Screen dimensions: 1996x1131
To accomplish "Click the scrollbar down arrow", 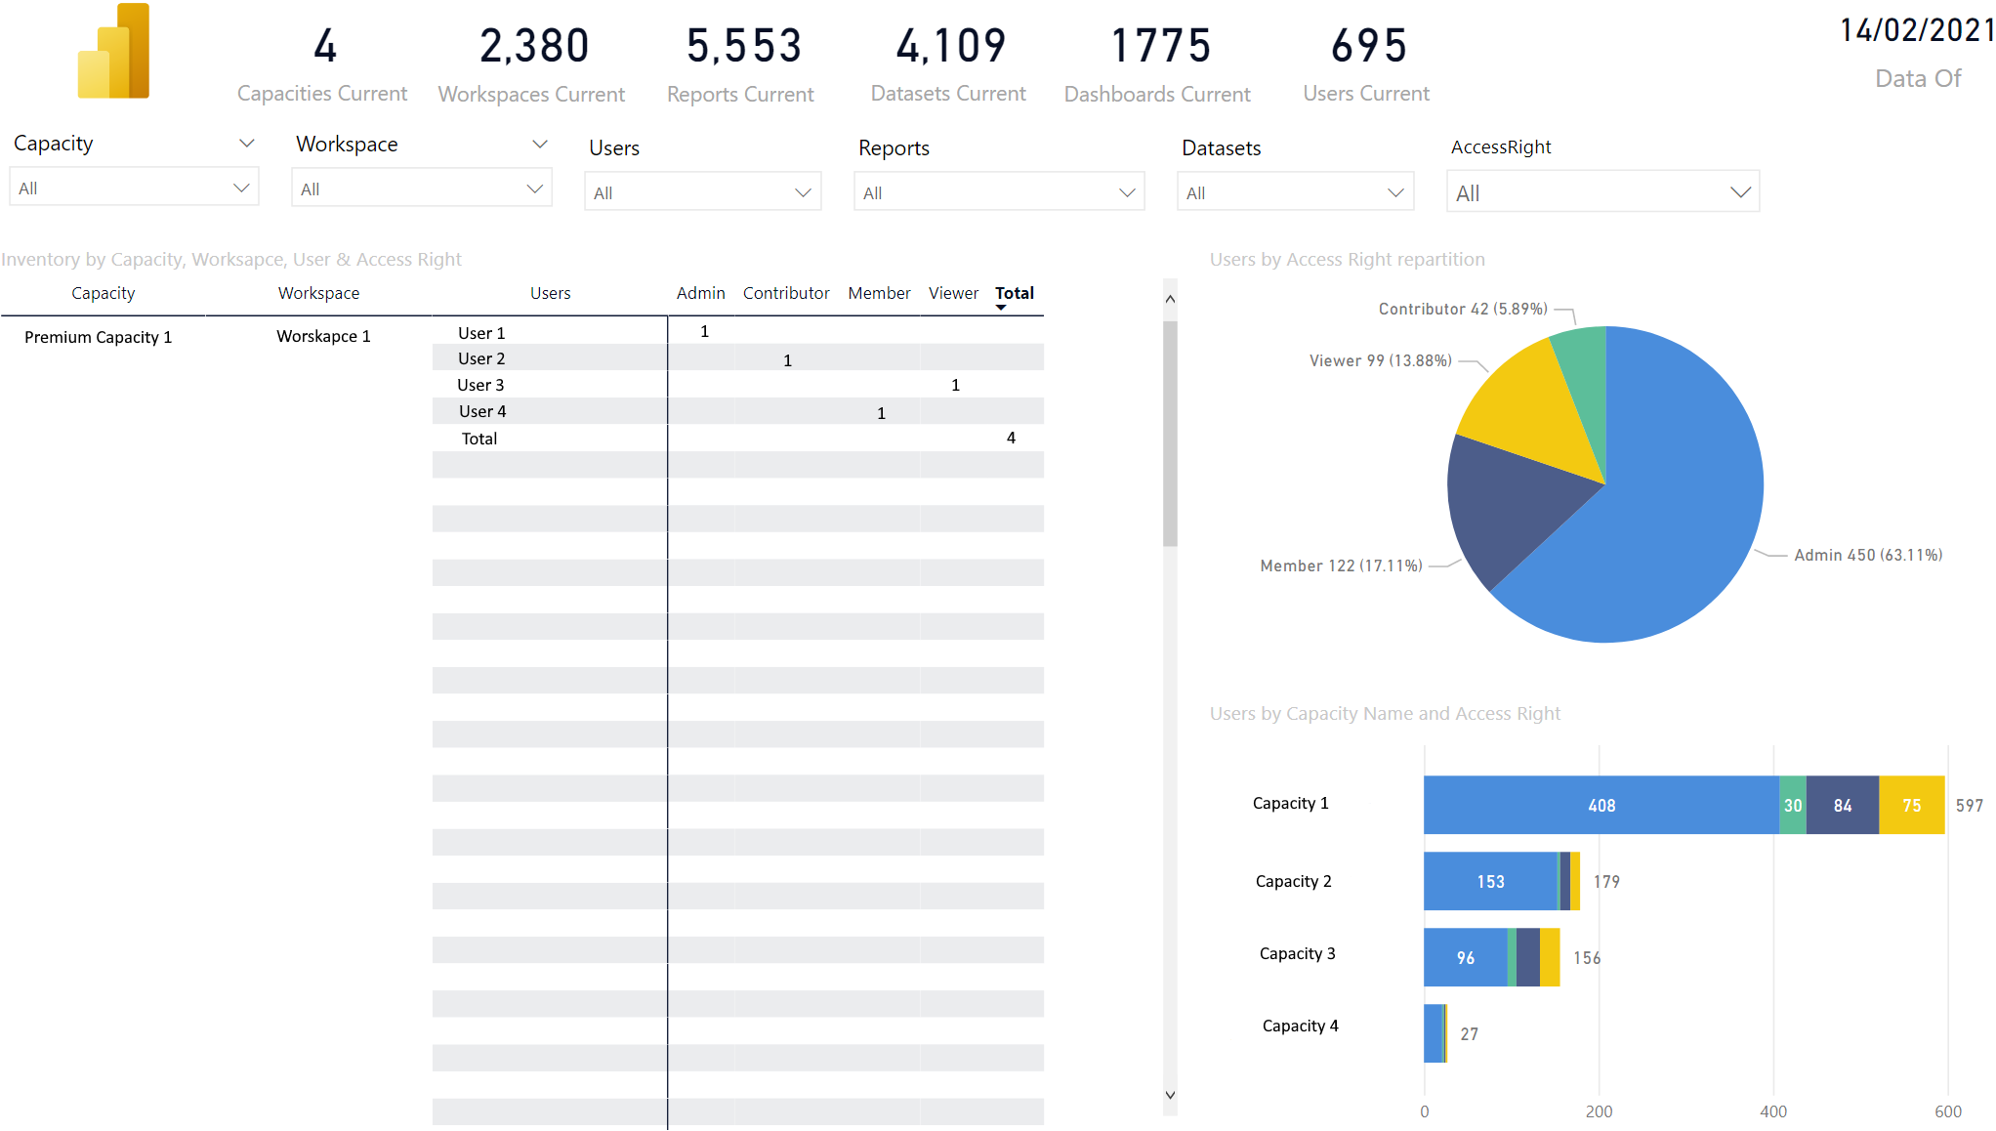I will [1170, 1095].
